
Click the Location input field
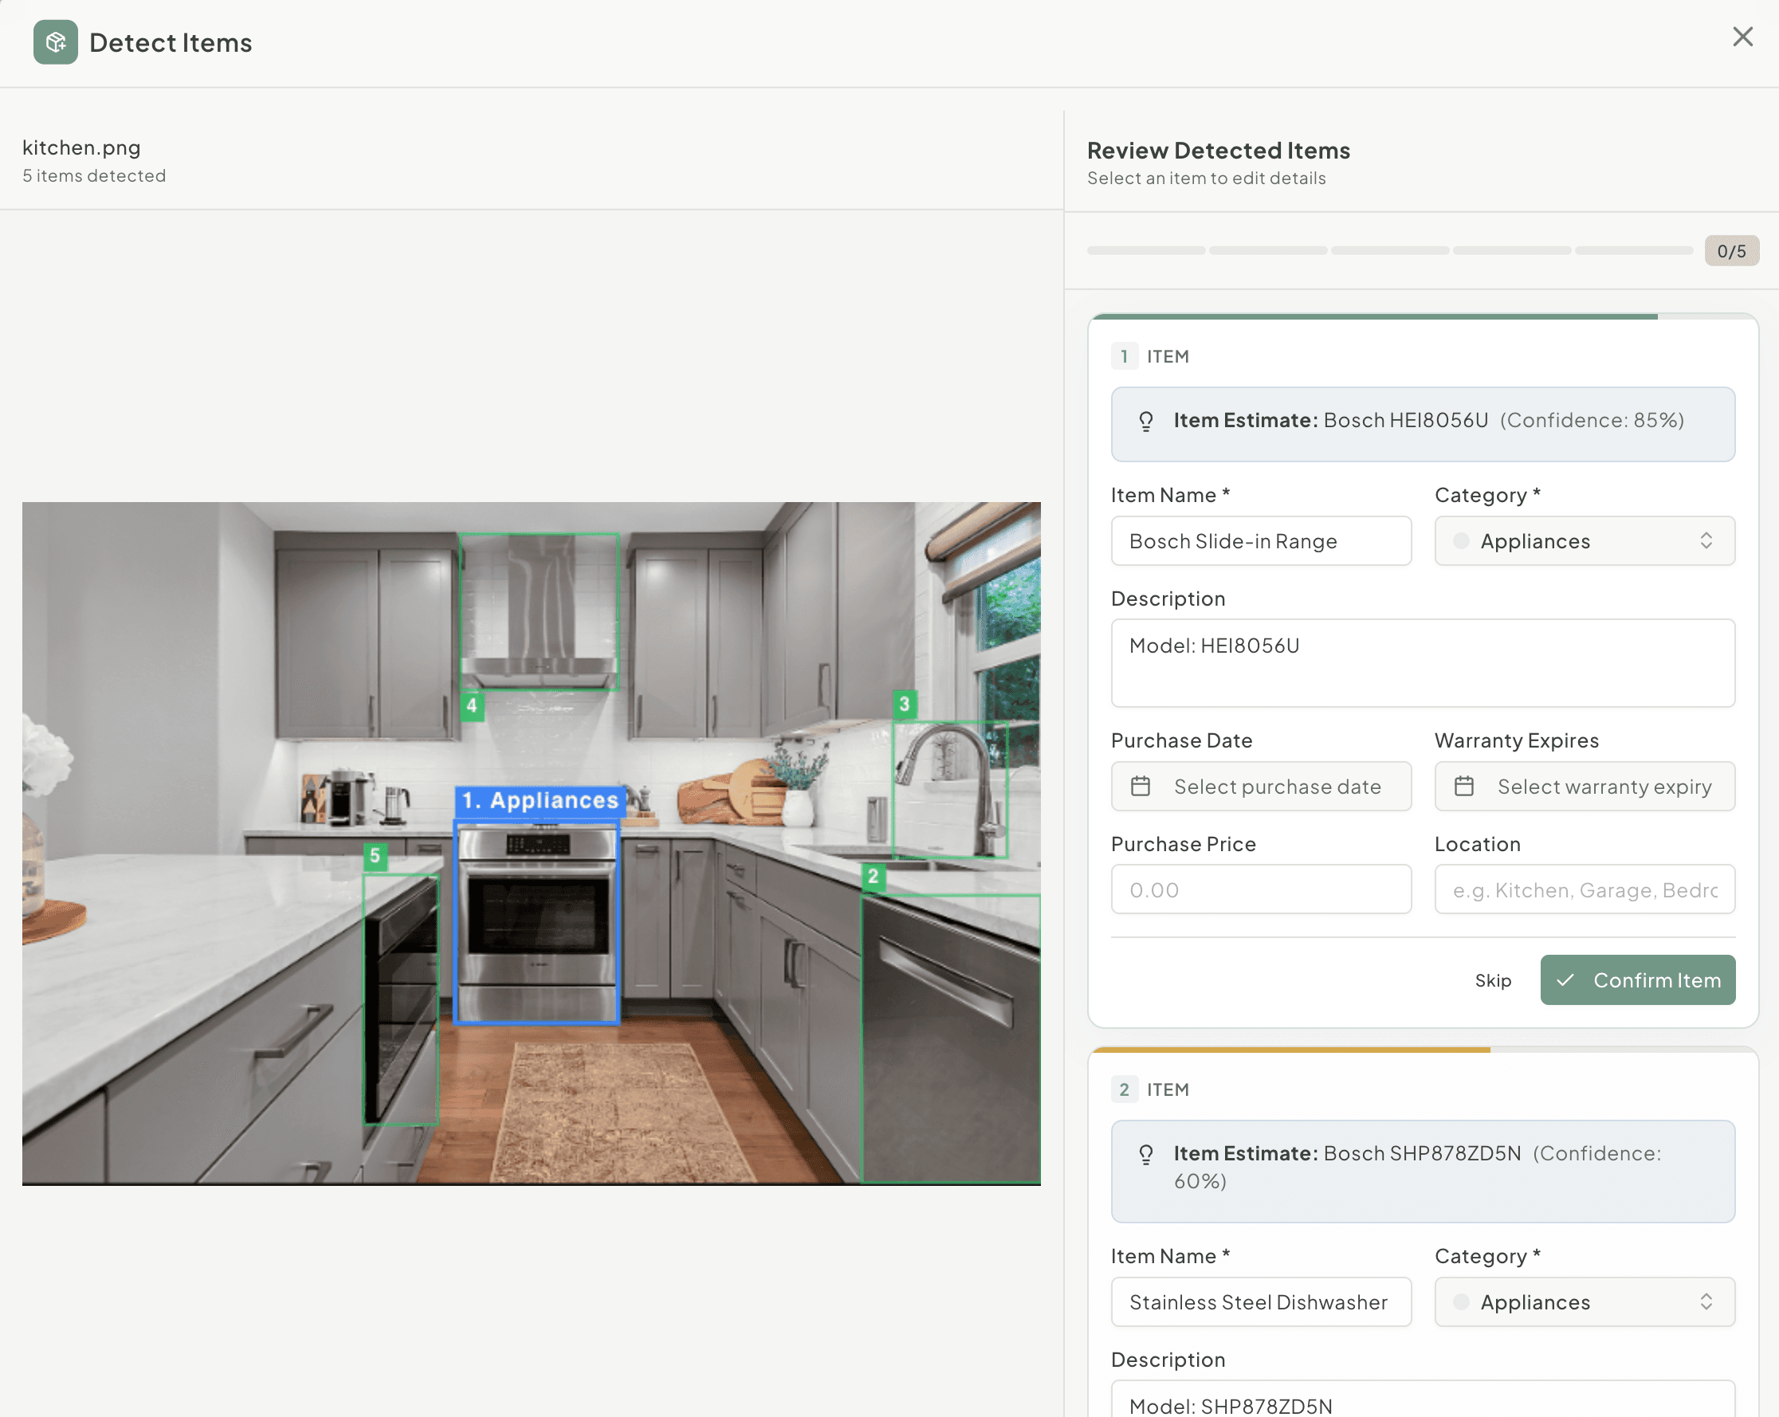(1584, 889)
